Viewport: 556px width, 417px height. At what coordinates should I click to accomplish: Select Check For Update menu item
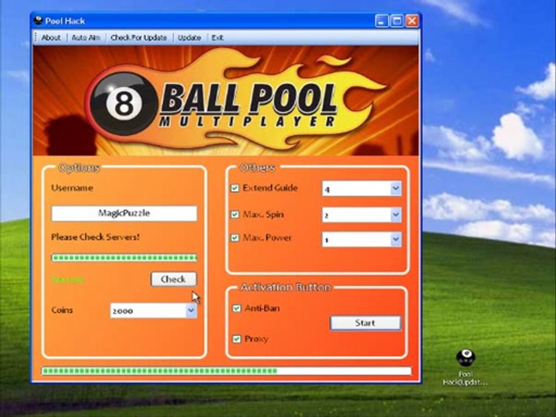[x=138, y=38]
